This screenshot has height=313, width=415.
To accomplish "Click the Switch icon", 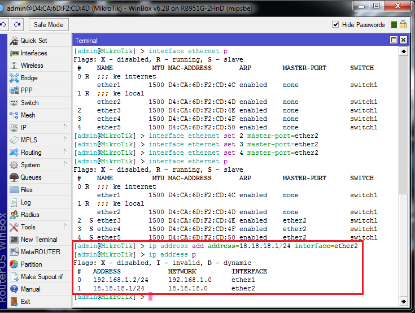I will [x=14, y=103].
